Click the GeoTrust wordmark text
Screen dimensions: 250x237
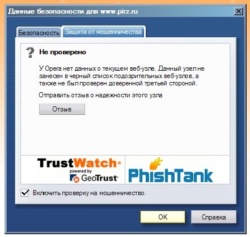click(x=100, y=178)
